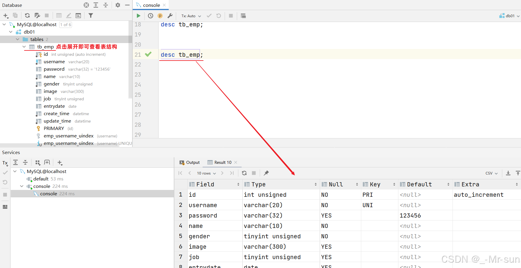Open the 10 rows page size dropdown
Image resolution: width=521 pixels, height=268 pixels.
coord(206,173)
